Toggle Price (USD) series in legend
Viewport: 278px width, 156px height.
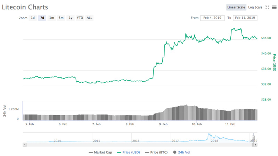129,152
